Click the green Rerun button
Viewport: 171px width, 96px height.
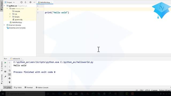5,63
